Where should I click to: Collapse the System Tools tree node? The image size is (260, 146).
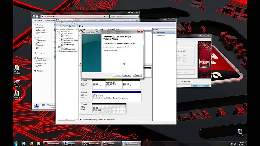pos(57,31)
